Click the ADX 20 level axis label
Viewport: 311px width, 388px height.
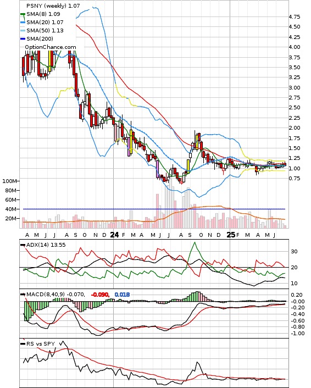click(x=294, y=268)
